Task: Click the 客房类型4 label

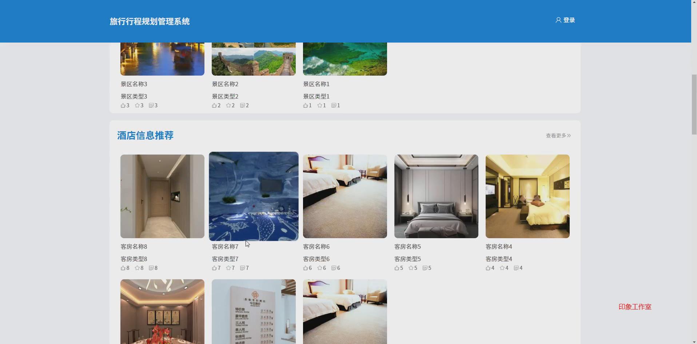Action: tap(499, 259)
